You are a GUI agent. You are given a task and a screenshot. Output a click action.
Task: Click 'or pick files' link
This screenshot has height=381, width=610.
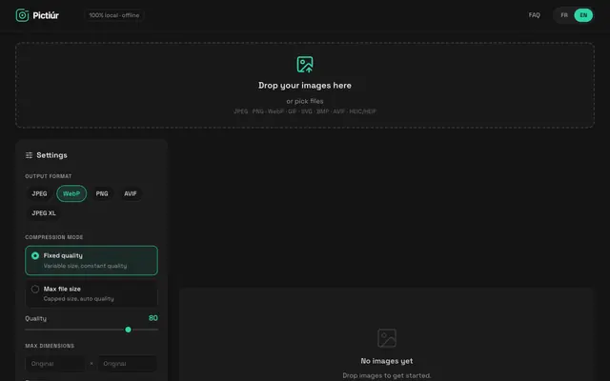click(305, 101)
